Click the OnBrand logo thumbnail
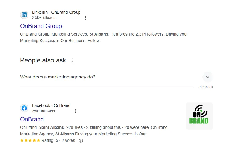The height and width of the screenshot is (154, 229). pos(199,116)
